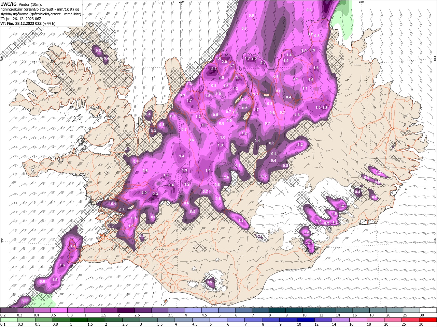Click rain scale swatch between 6 and 7
The image size is (437, 327).
pyautogui.click(x=236, y=320)
